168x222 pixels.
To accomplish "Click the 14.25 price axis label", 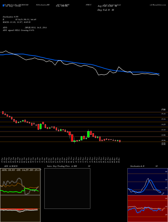I will pyautogui.click(x=163, y=124).
